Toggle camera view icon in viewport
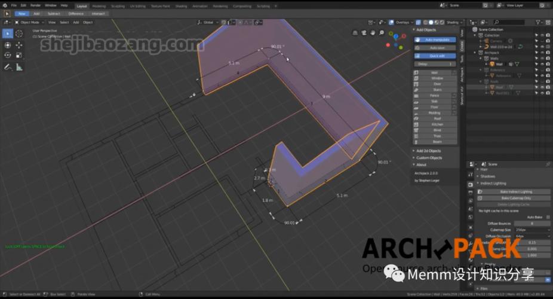The image size is (553, 299). (x=364, y=33)
